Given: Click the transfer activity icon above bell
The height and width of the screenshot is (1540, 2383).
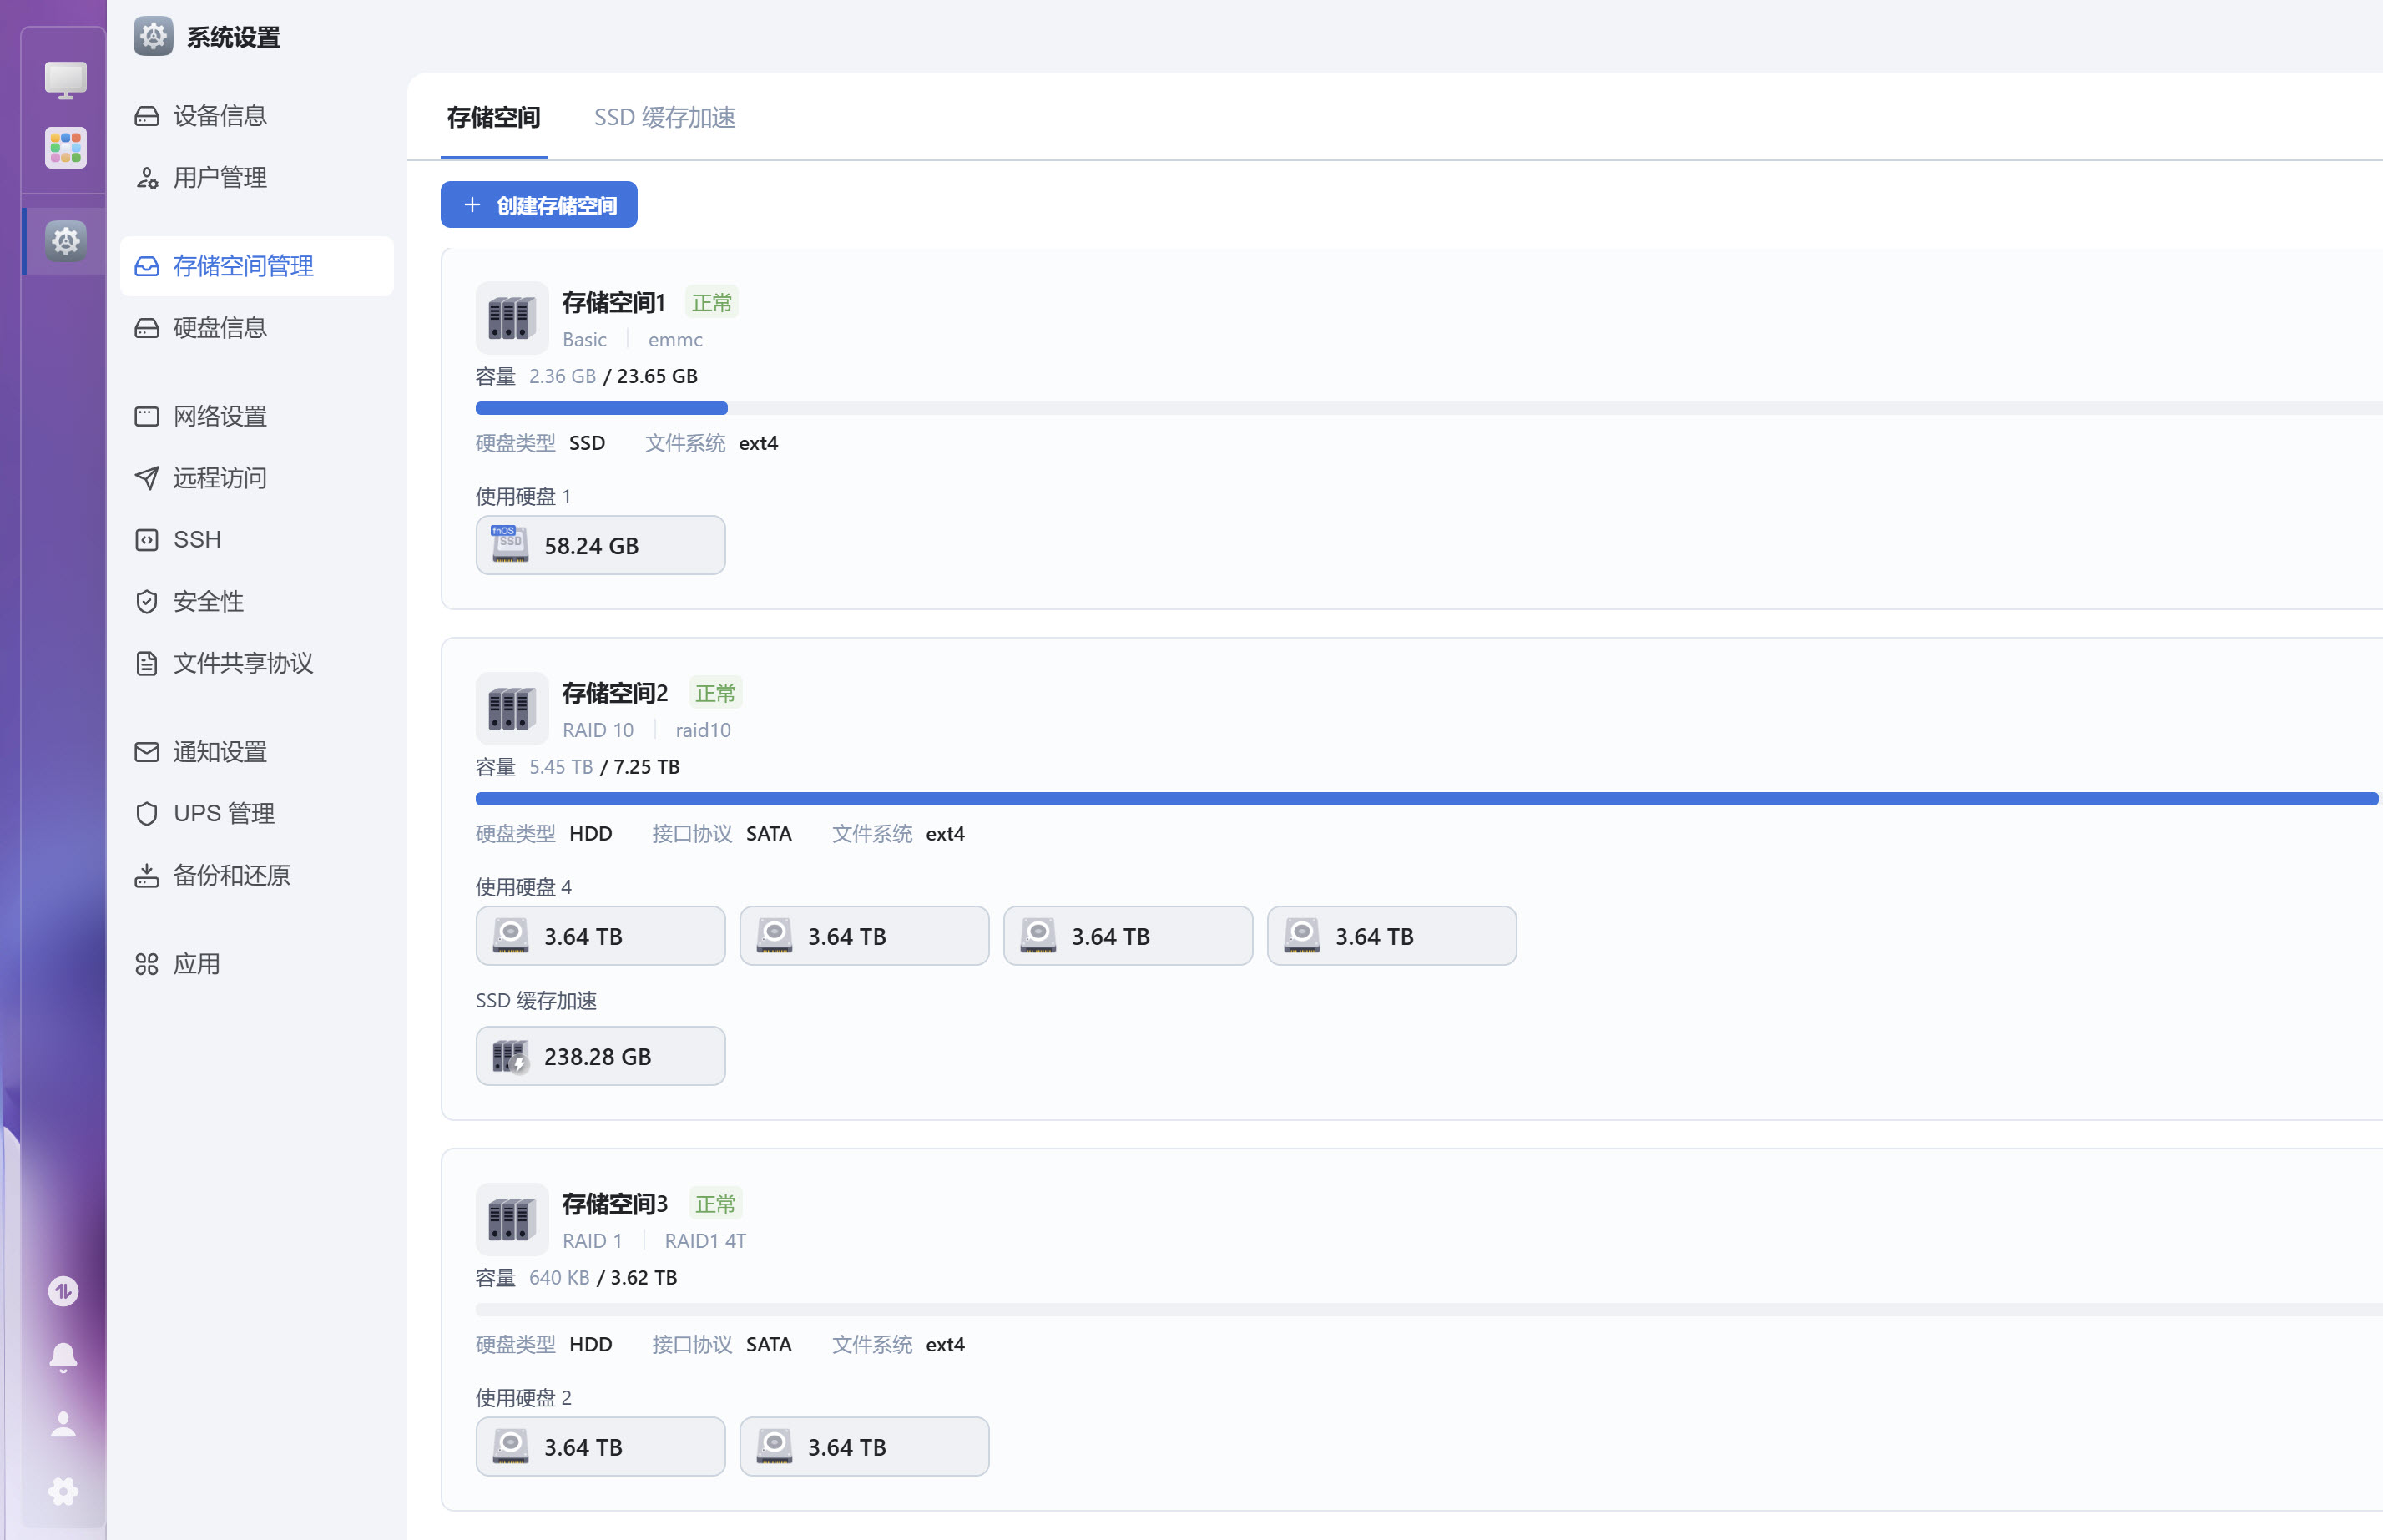Looking at the screenshot, I should coord(63,1291).
